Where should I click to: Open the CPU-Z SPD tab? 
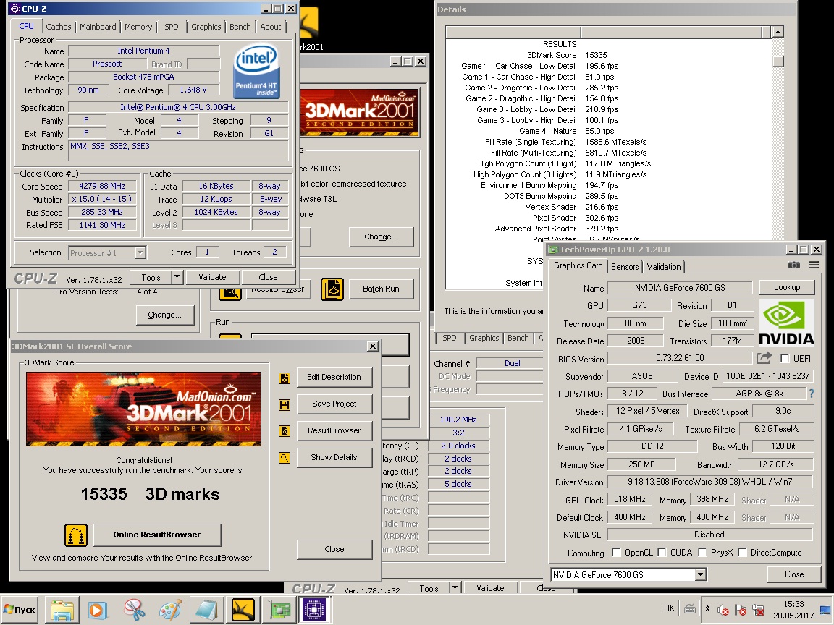(x=172, y=27)
